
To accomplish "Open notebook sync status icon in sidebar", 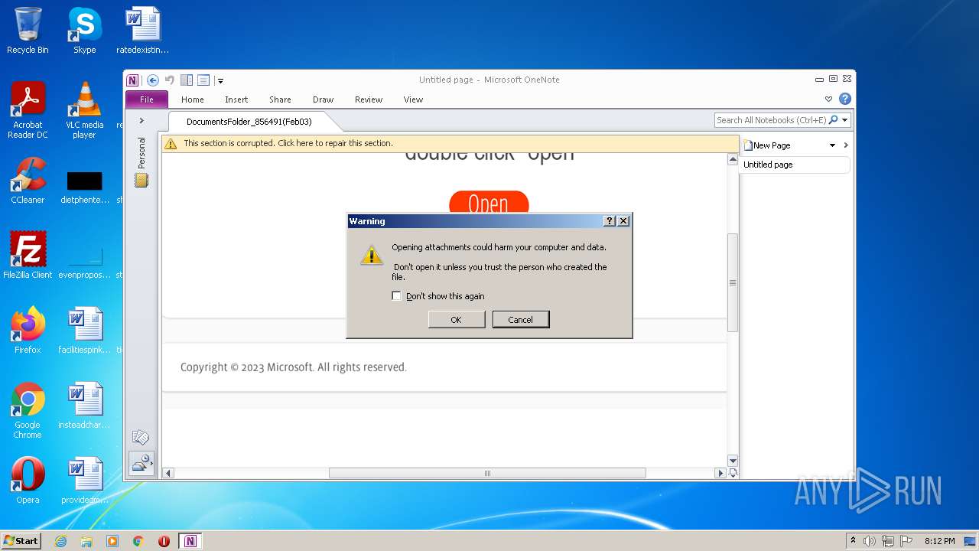I will click(141, 463).
